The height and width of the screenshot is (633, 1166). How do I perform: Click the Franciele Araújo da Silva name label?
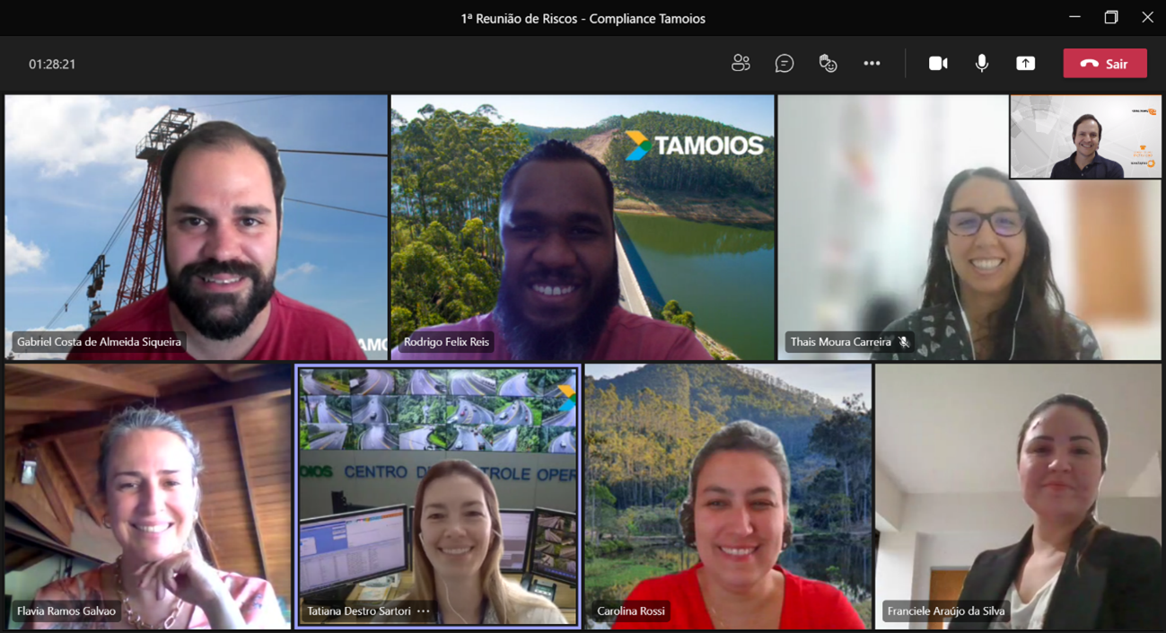(x=946, y=611)
